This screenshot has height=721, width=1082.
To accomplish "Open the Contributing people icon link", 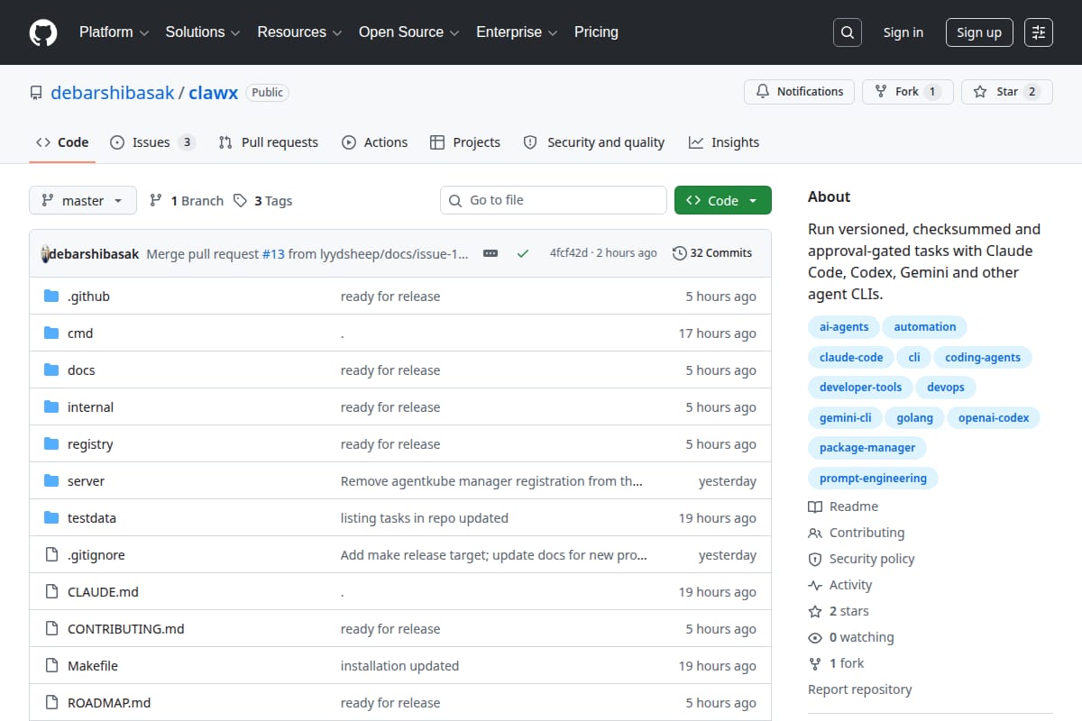I will click(815, 533).
